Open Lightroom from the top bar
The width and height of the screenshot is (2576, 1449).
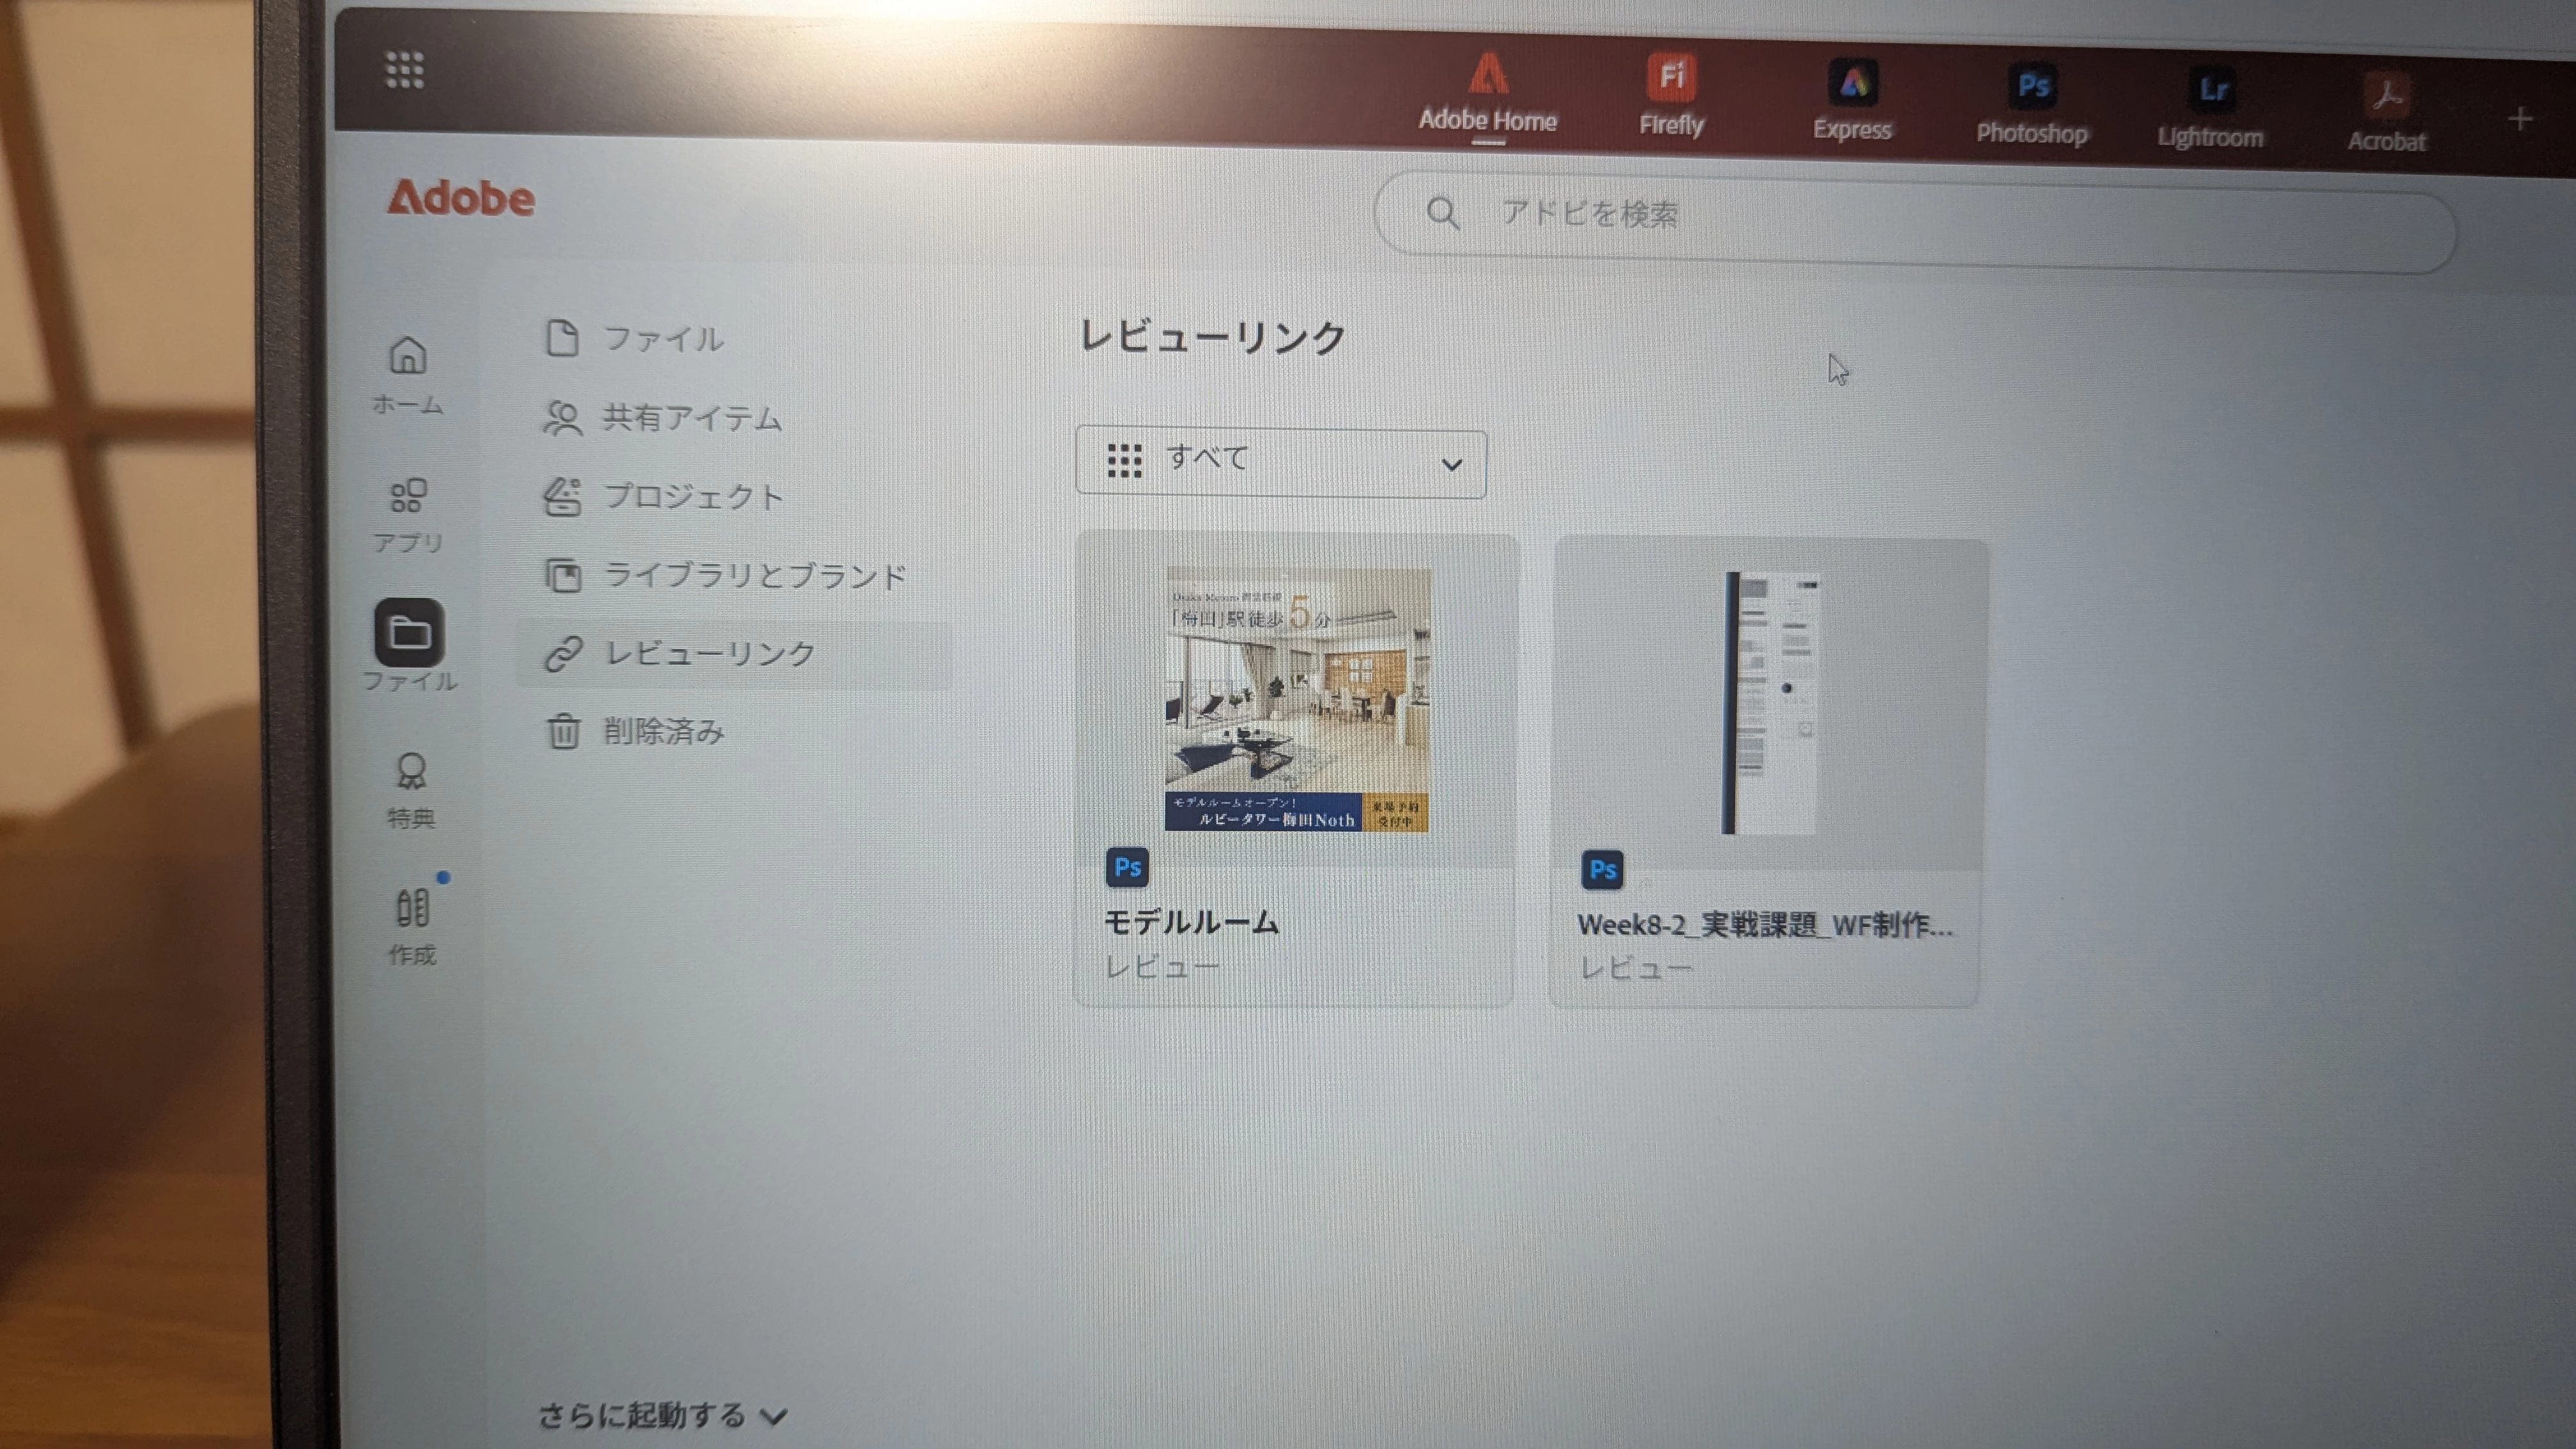tap(2210, 109)
